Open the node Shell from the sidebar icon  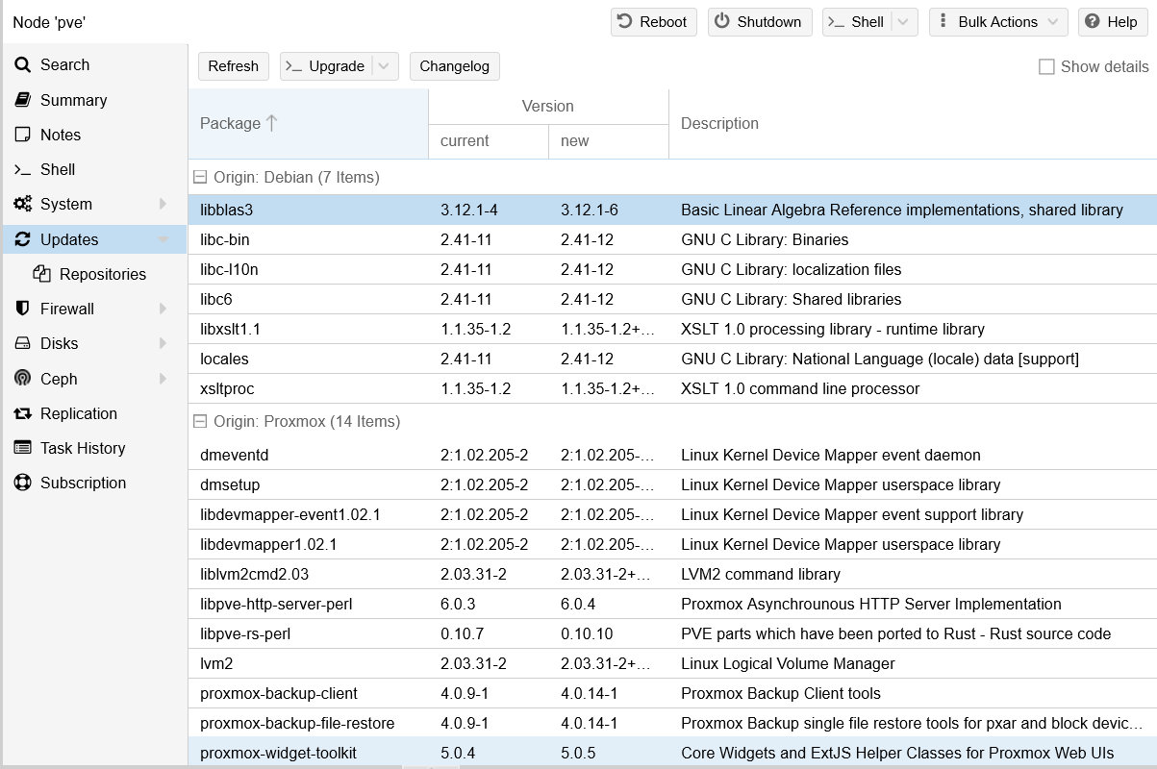[x=23, y=169]
